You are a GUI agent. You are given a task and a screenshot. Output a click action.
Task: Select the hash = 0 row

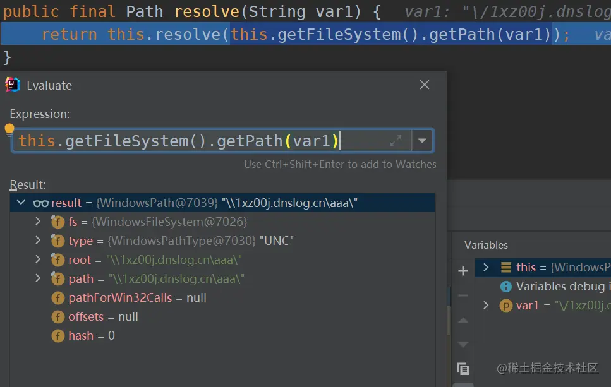[222, 335]
